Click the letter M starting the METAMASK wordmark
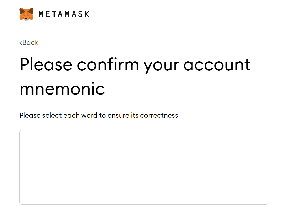Viewport: 301px width, 207px height. [x=41, y=14]
